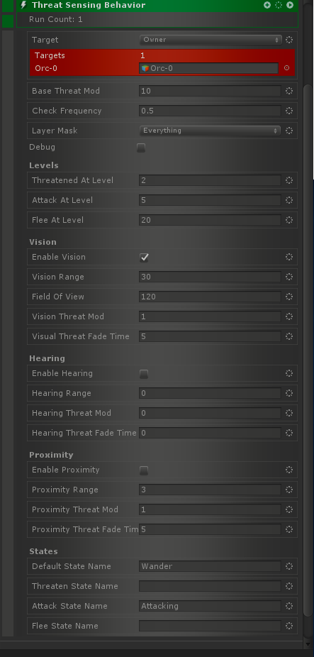Tick the Enable Hearing checkbox
The width and height of the screenshot is (314, 657).
point(144,374)
